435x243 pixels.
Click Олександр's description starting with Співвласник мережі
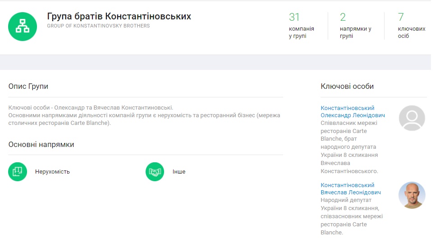(x=349, y=147)
